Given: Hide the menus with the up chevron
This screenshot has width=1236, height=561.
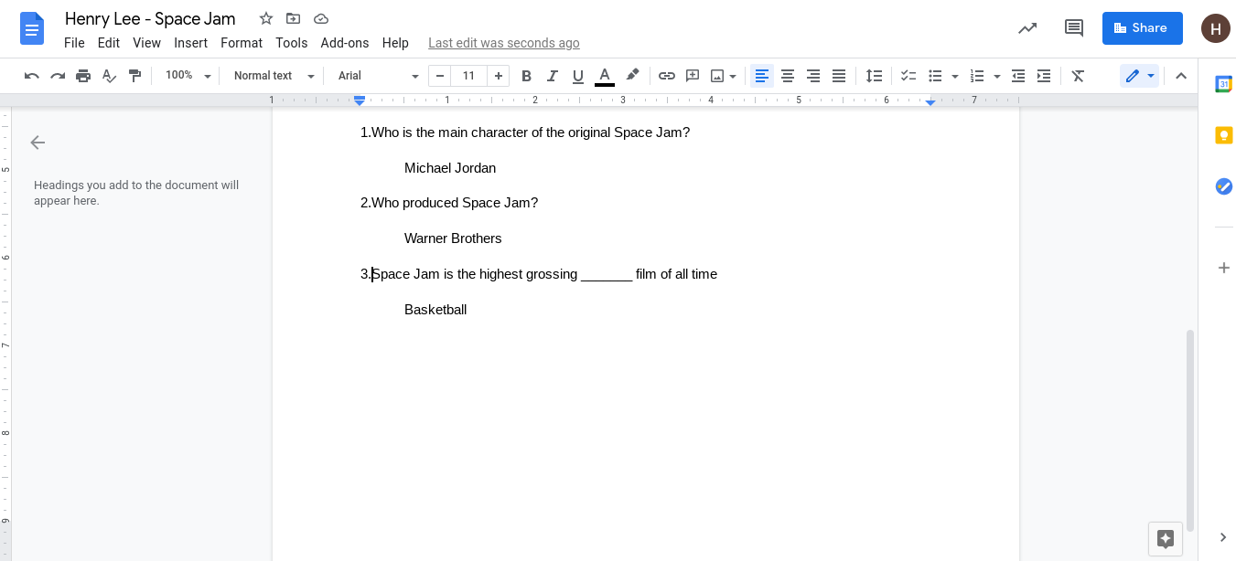Looking at the screenshot, I should (x=1181, y=76).
